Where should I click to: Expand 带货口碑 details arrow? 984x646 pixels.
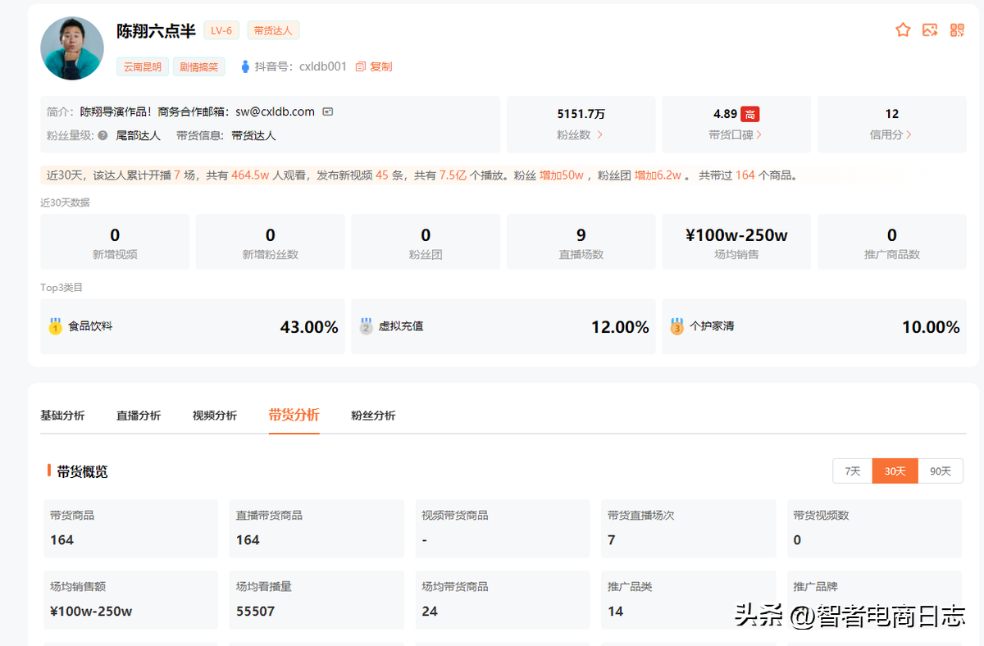coord(758,134)
